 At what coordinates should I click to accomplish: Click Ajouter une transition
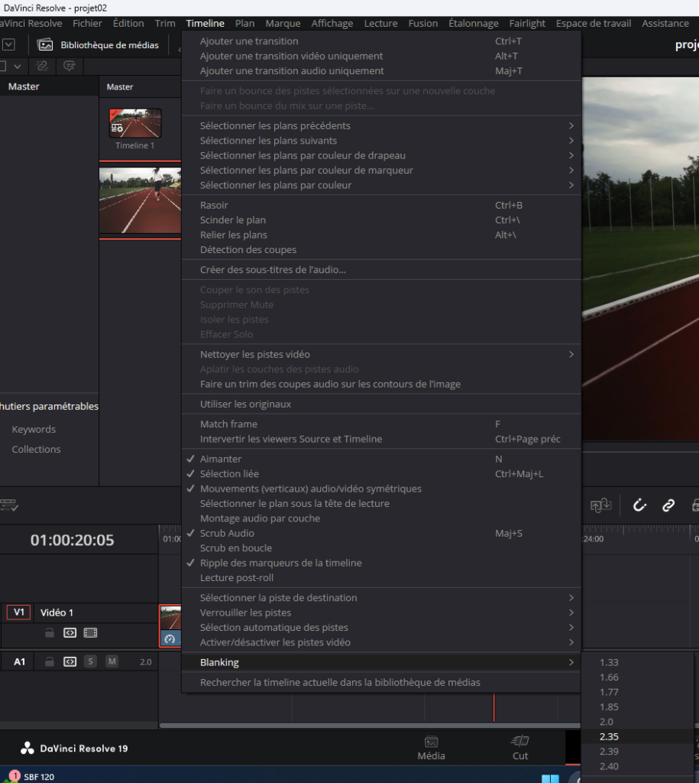[249, 41]
